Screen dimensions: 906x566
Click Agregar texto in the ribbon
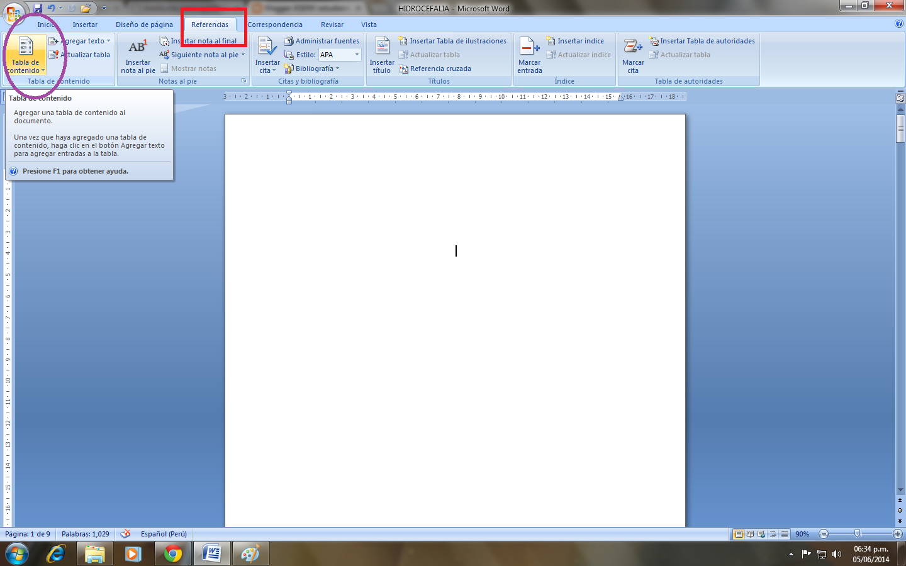(80, 41)
